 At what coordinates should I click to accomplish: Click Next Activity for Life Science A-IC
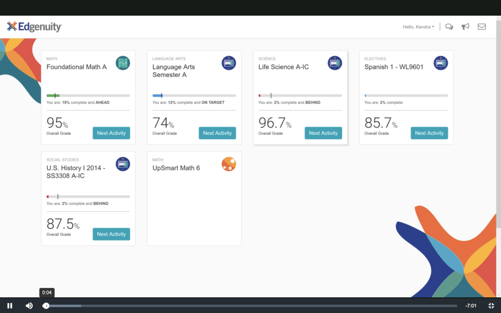coord(323,133)
